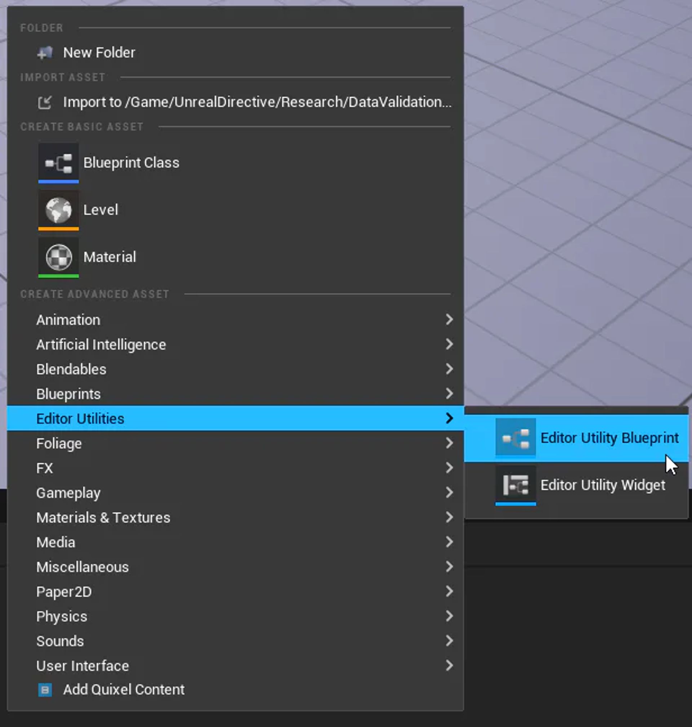Create an Editor Utility Blueprint
Viewport: 692px width, 727px height.
pos(609,438)
